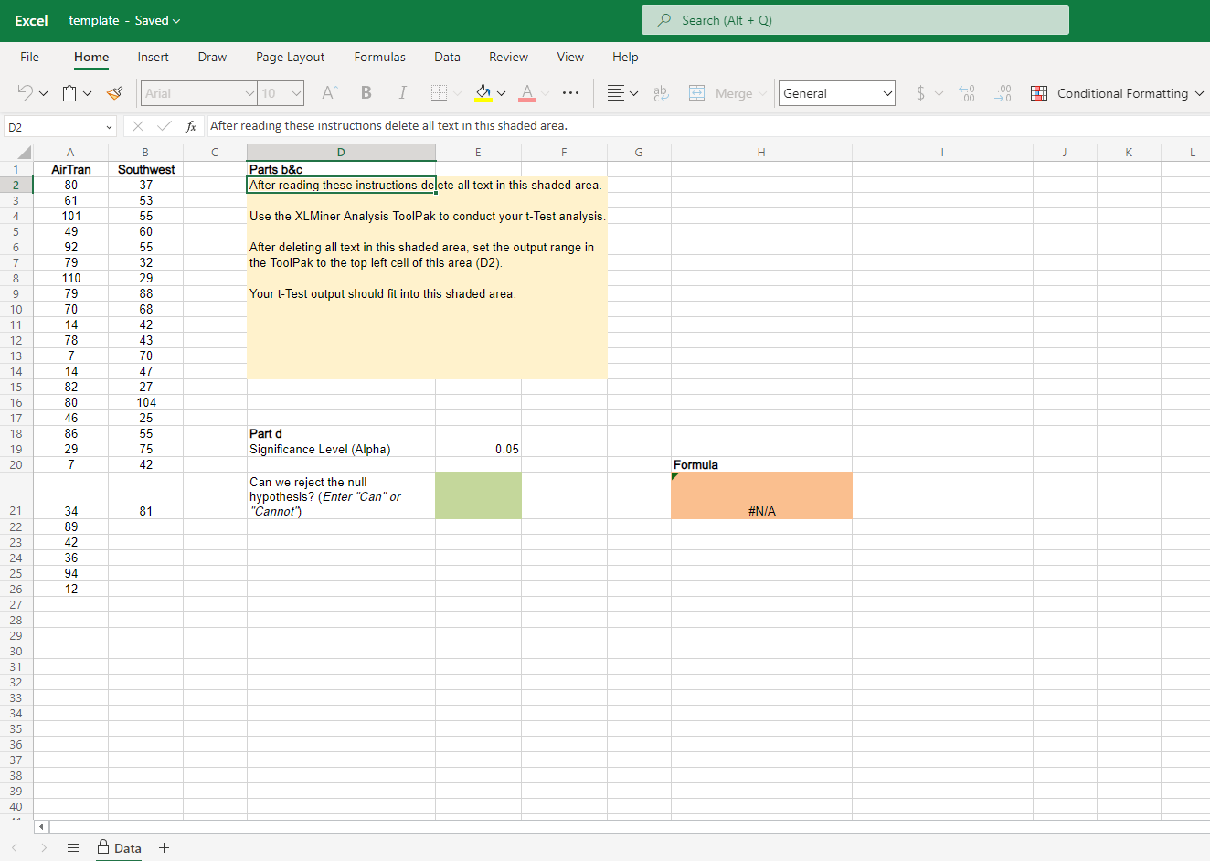The image size is (1210, 861).
Task: Apply fill color to selected cell
Action: (483, 92)
